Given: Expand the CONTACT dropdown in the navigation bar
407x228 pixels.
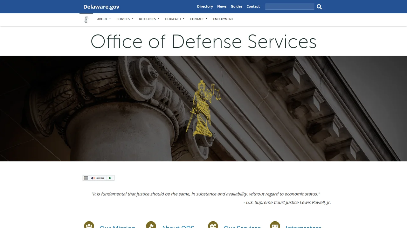Looking at the screenshot, I should pyautogui.click(x=198, y=19).
